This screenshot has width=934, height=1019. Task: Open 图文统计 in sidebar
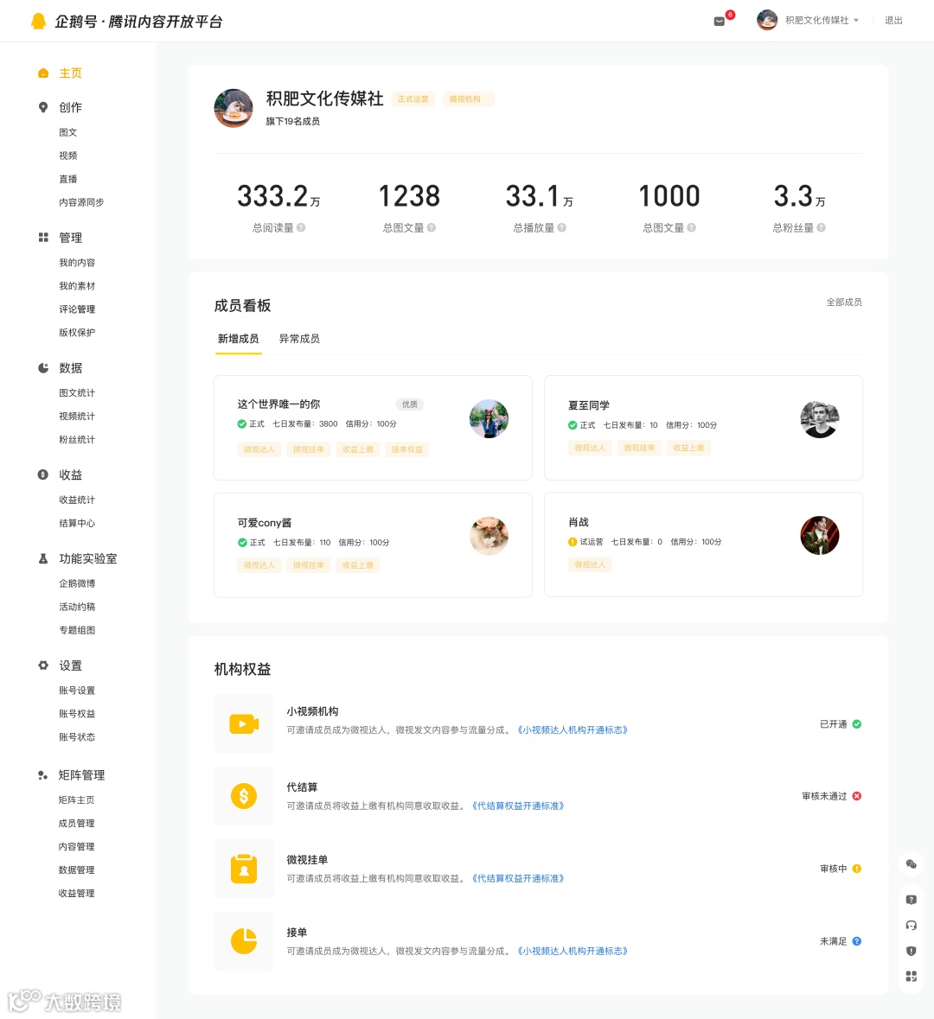click(x=77, y=392)
